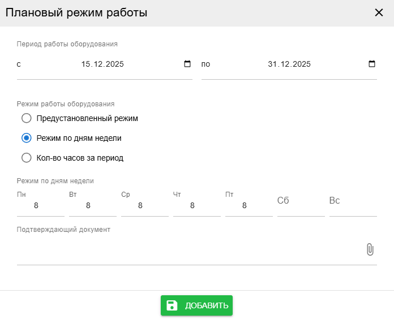The image size is (394, 319).
Task: Click the start date field 15.12.2025
Action: point(102,64)
